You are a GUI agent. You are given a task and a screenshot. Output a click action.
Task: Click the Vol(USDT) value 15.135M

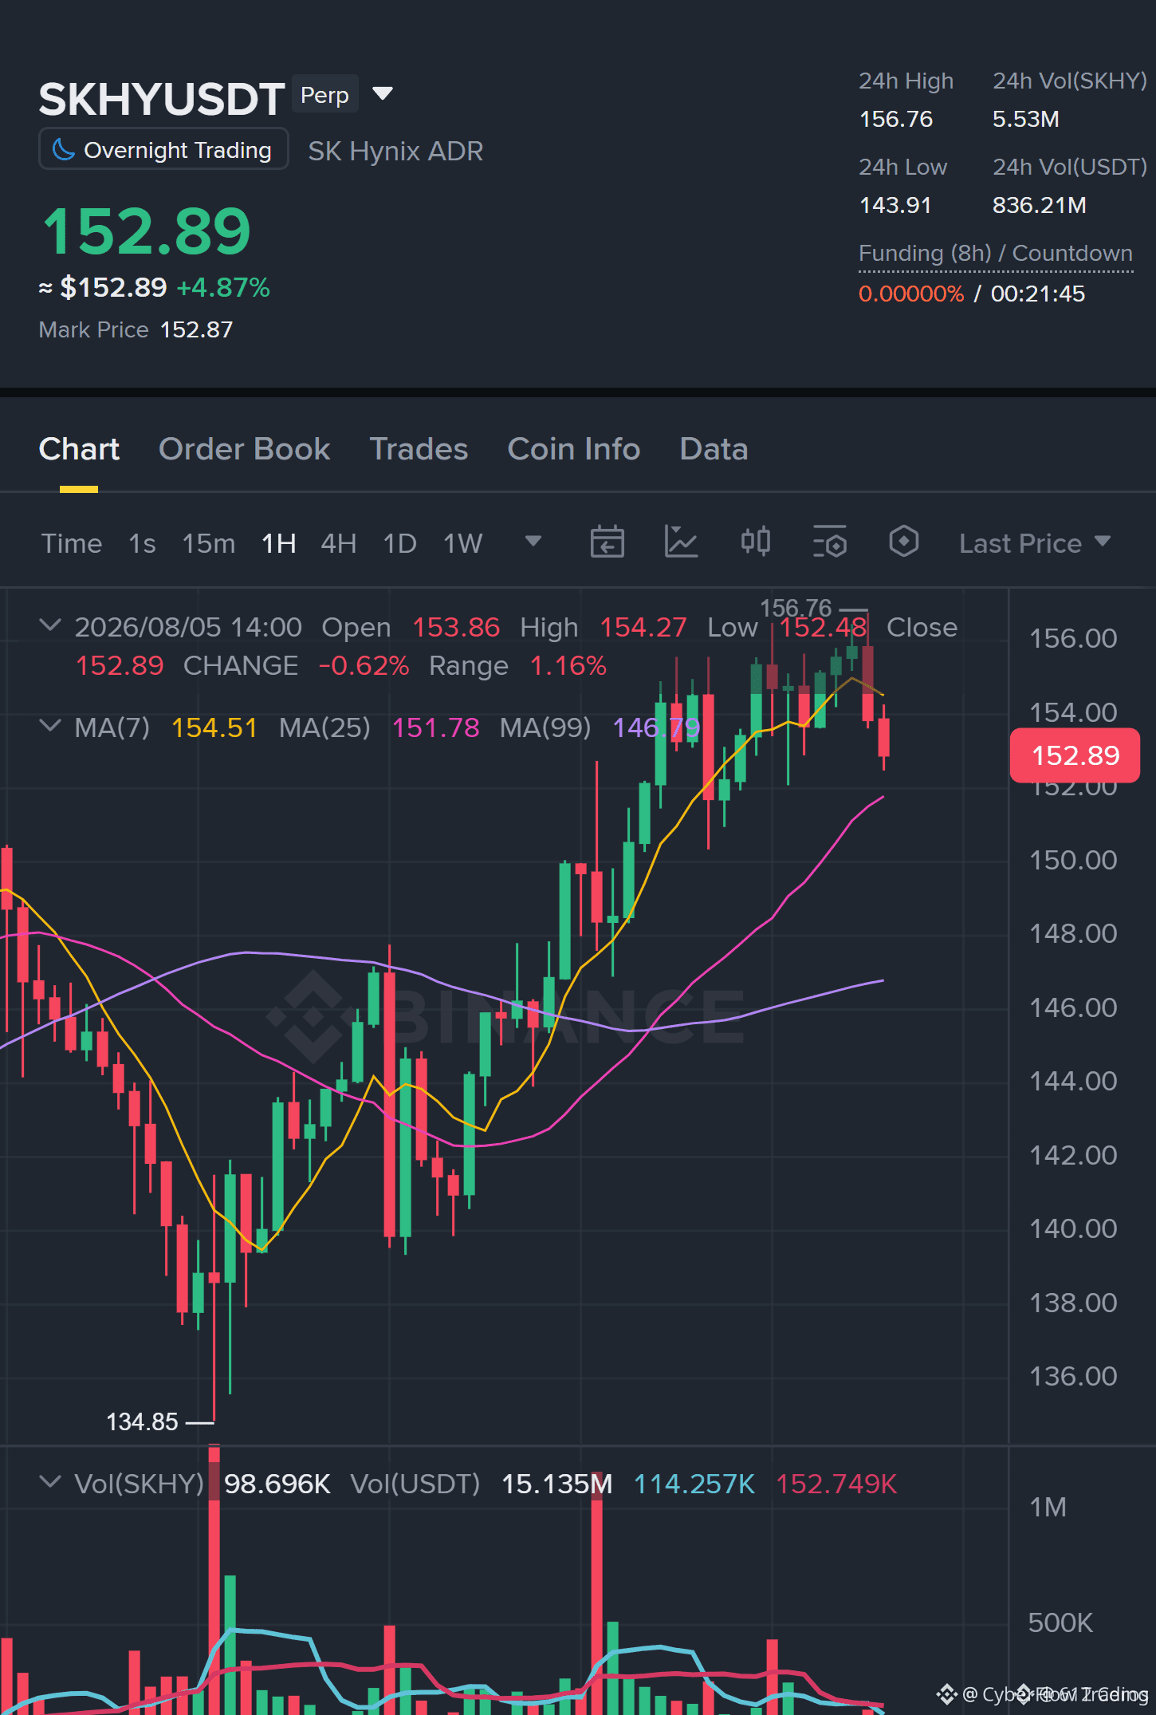556,1484
